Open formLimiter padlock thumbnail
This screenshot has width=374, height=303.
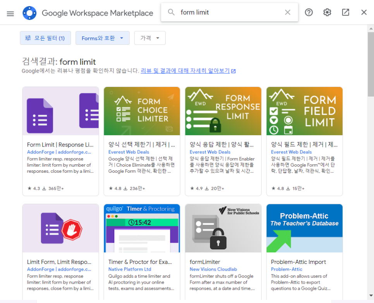tap(223, 228)
